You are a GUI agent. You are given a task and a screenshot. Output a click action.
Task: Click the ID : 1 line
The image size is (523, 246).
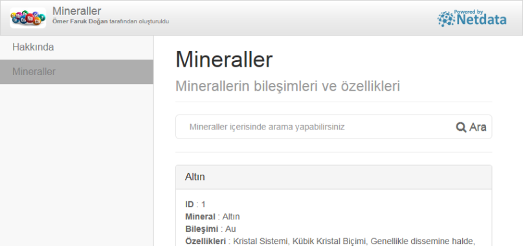(195, 205)
